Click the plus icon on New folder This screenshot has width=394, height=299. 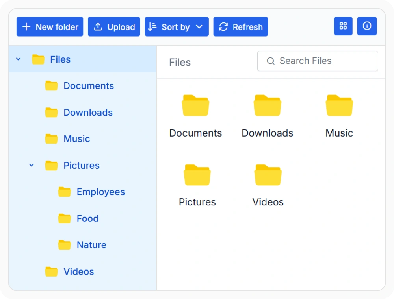[26, 27]
